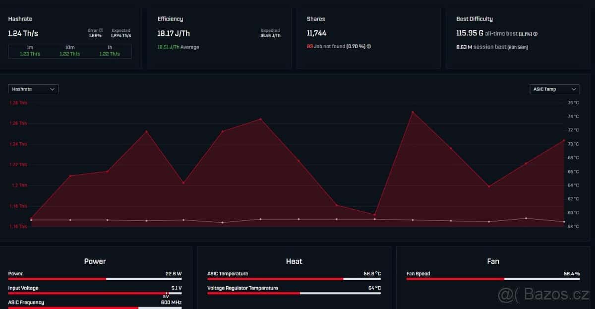Click the help icon next to Error
The width and height of the screenshot is (595, 309).
point(101,30)
